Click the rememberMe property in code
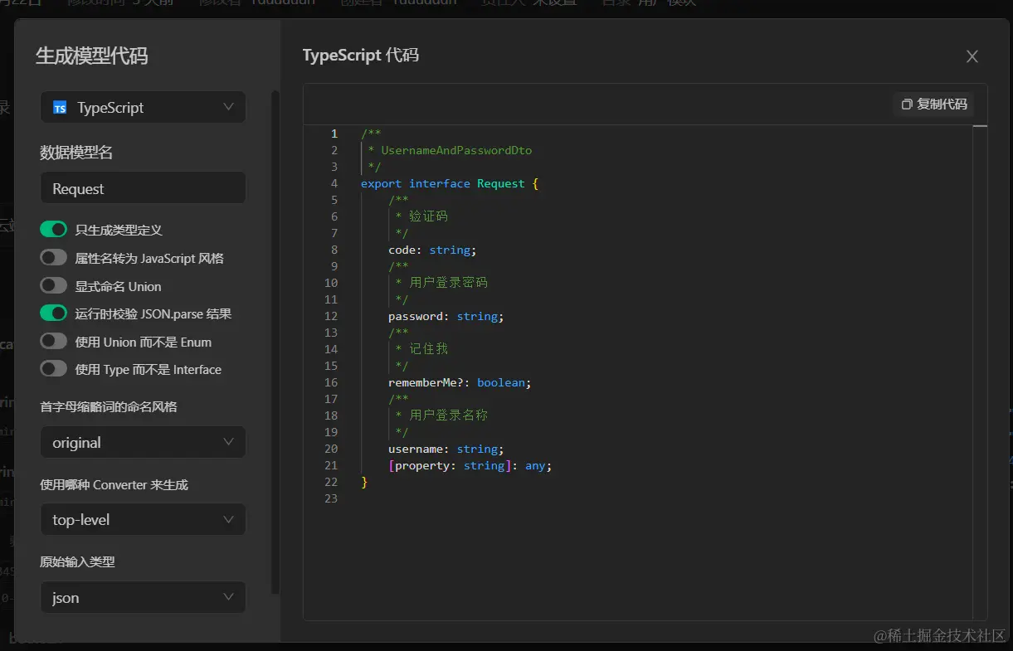This screenshot has width=1013, height=651. (422, 382)
